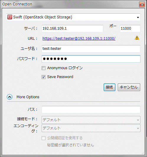Viewport: 147px width, 157px height.
Task: Click the 接続 button
Action: click(109, 87)
